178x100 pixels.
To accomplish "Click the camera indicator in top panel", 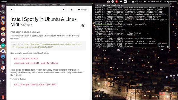I will 108,2.
